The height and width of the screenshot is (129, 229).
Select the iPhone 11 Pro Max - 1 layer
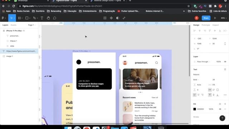point(15,31)
